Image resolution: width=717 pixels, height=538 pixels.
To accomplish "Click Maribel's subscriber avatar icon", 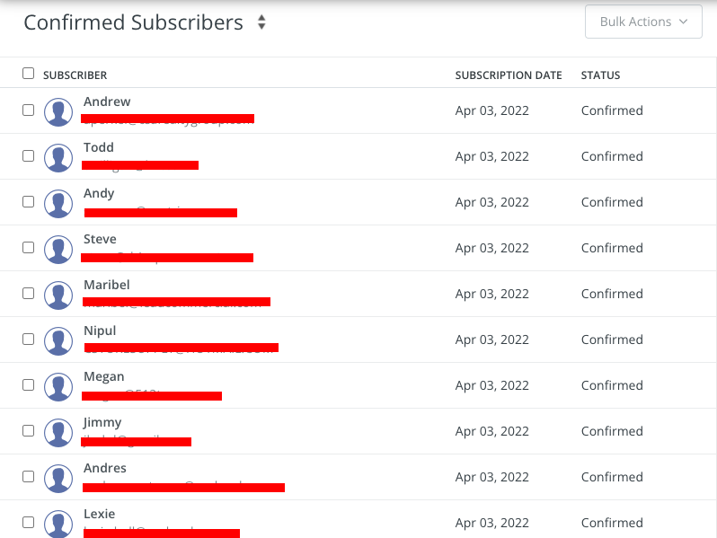I will (x=58, y=295).
